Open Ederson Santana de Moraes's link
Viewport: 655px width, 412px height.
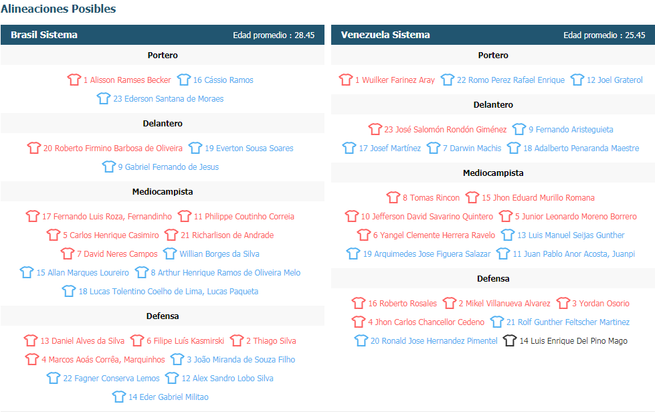click(x=168, y=98)
